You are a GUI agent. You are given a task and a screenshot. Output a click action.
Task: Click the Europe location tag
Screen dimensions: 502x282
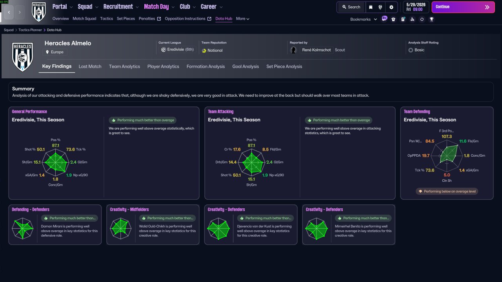coord(55,52)
